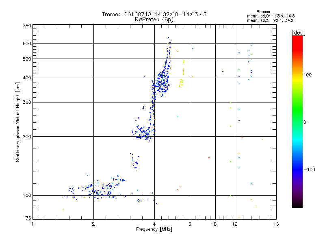The height and width of the screenshot is (244, 325).
Task: Click the '0' colorbar tick label
Action: 305,122
